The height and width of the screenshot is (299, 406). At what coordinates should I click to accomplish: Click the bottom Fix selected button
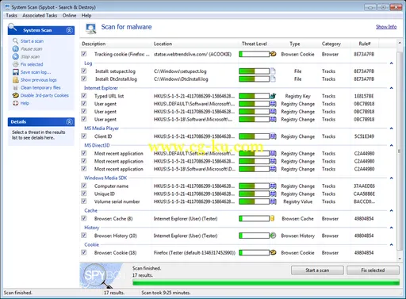pyautogui.click(x=373, y=270)
